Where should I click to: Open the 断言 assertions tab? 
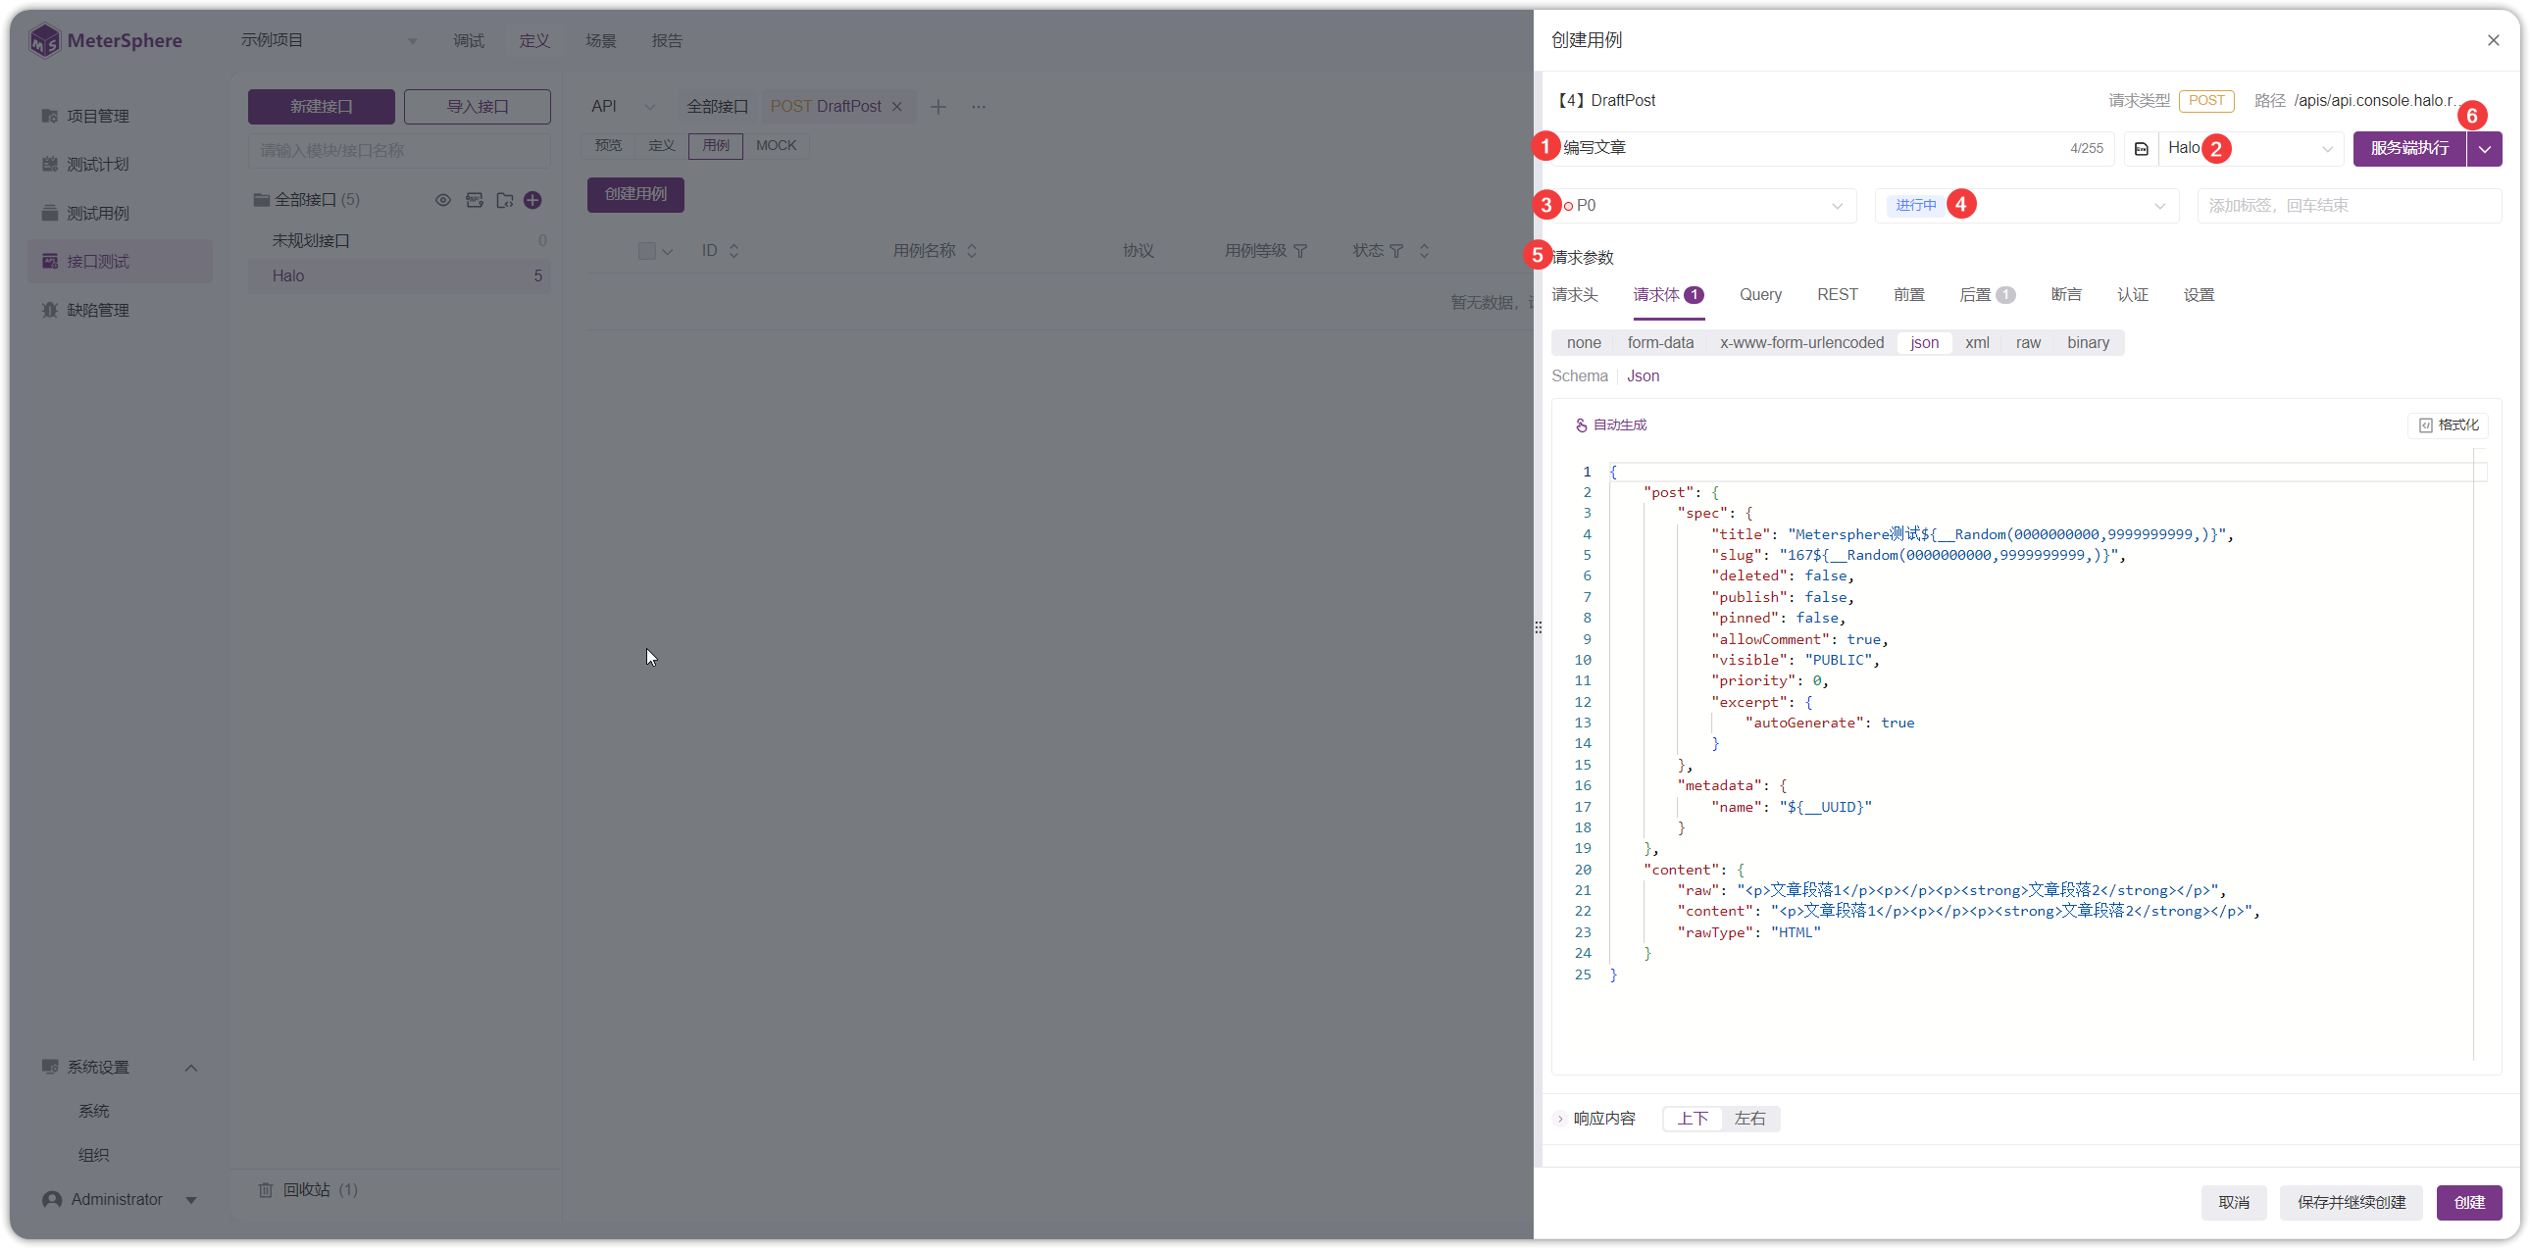[x=2065, y=294]
